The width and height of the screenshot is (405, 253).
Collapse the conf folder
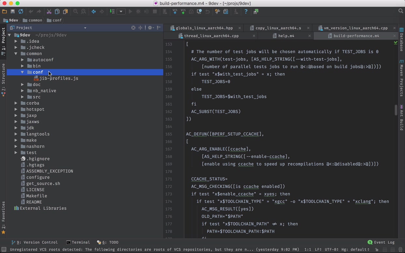(x=22, y=72)
